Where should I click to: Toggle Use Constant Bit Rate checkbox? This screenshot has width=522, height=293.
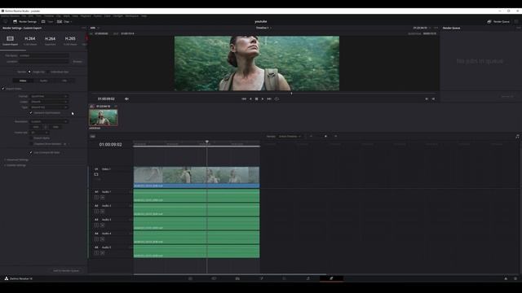[x=31, y=152]
